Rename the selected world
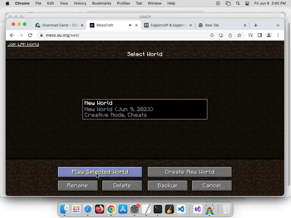291x218 pixels. pos(78,186)
